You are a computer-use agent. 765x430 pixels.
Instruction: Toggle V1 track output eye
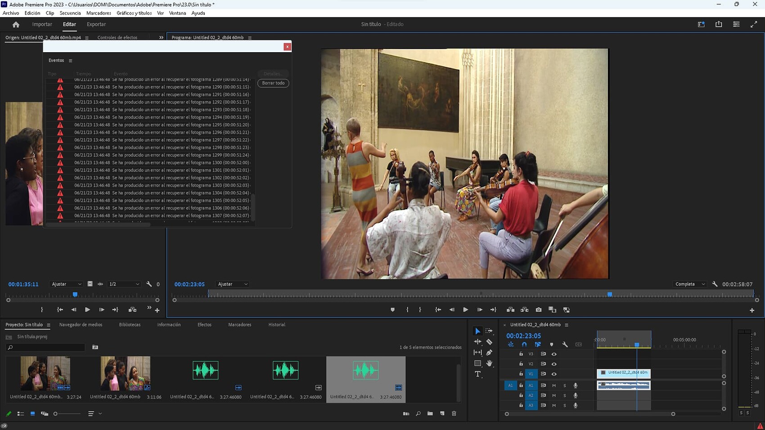pyautogui.click(x=554, y=374)
